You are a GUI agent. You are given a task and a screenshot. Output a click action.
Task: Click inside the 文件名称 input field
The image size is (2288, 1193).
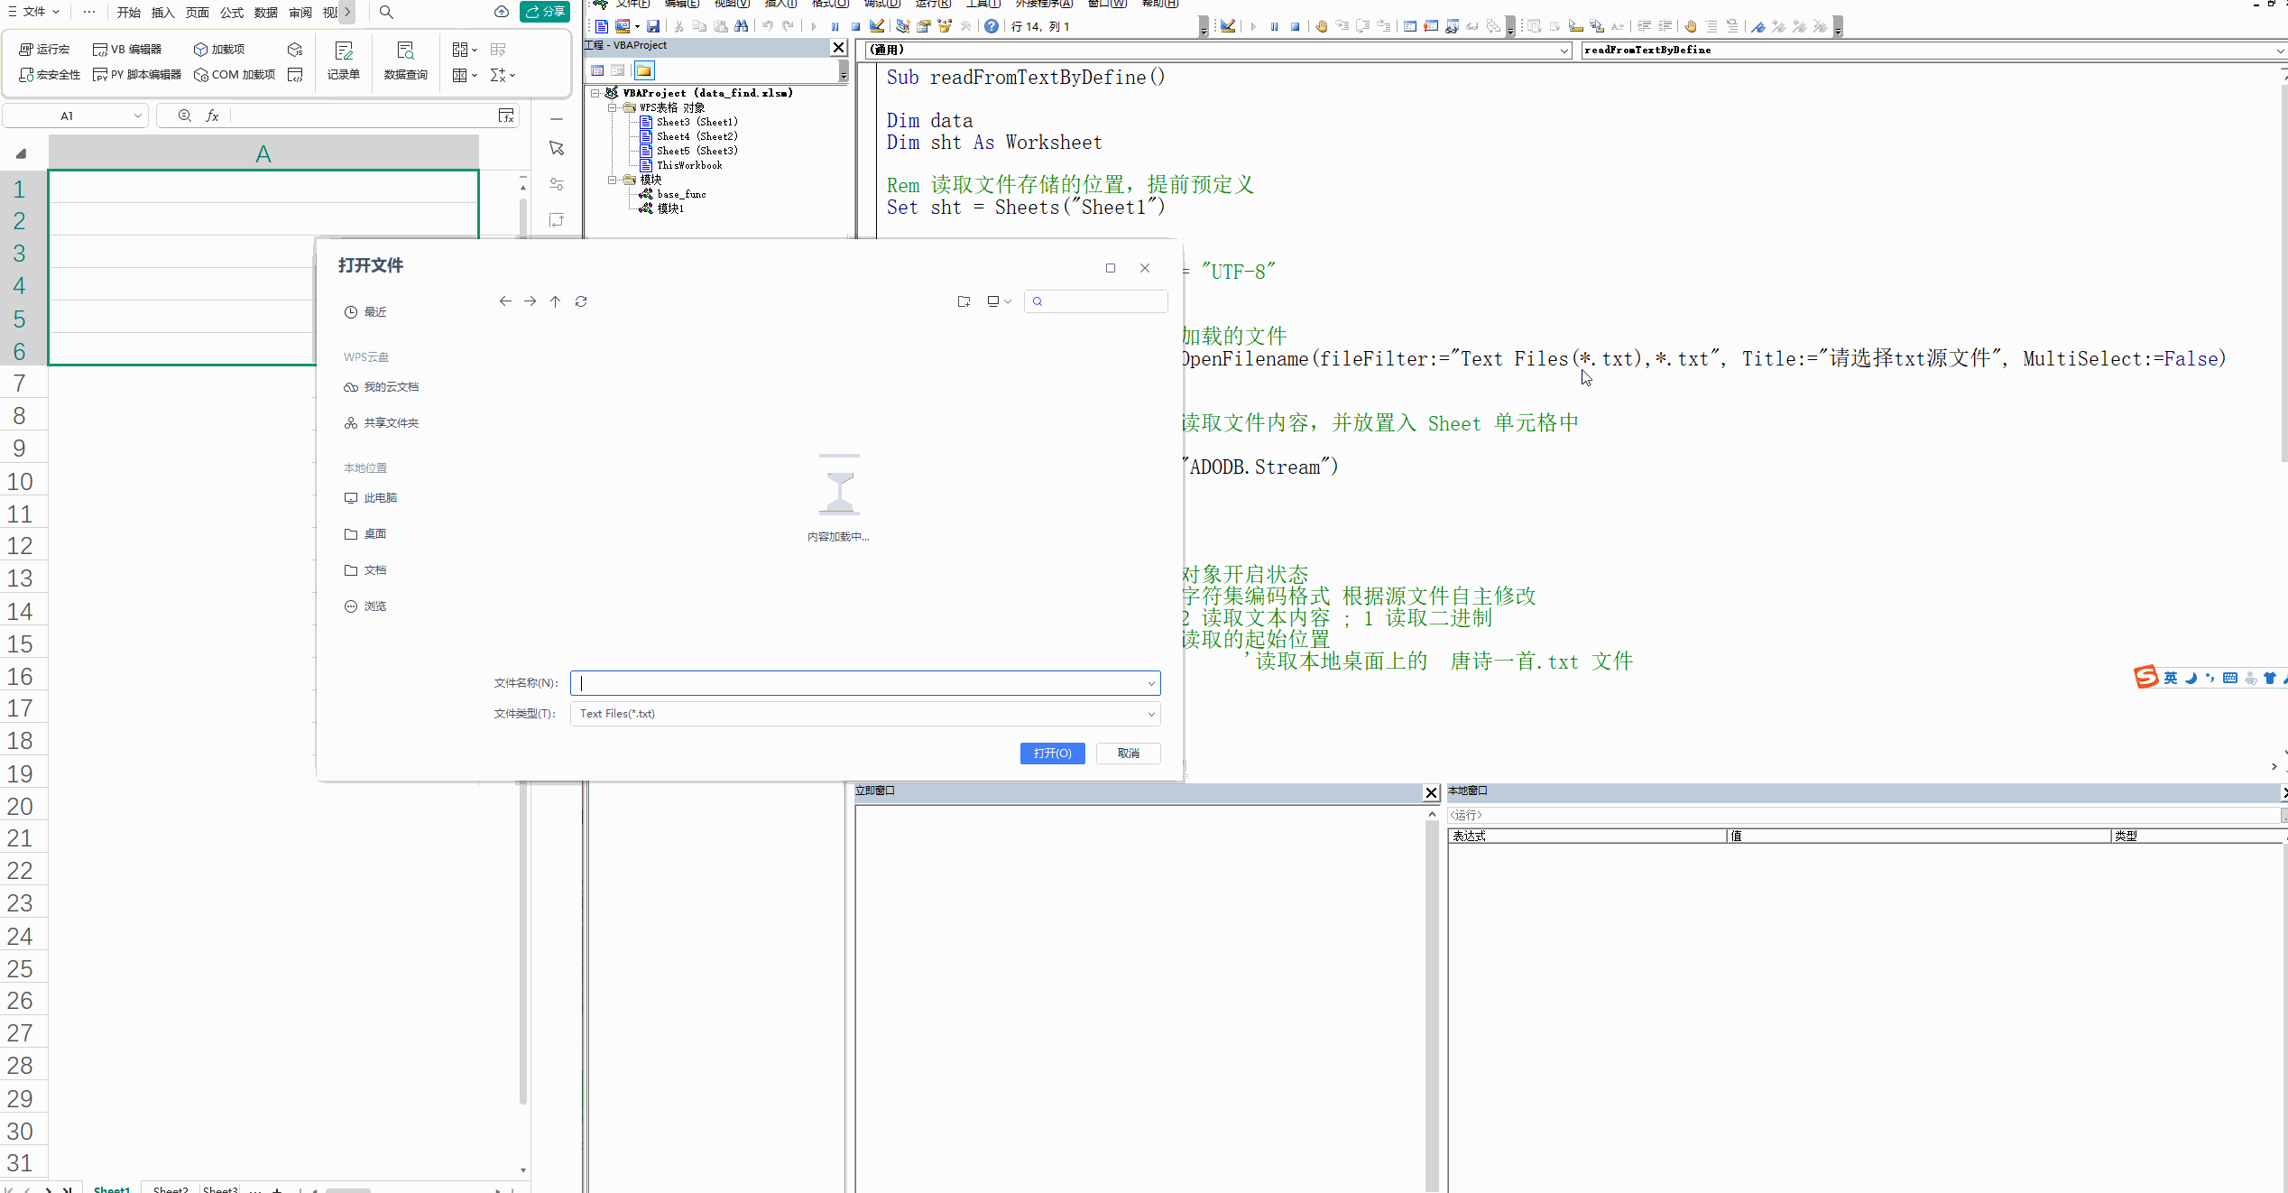point(862,683)
